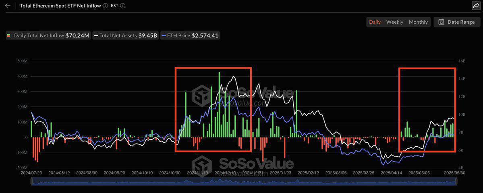Click the Total Ethereum Spot ETF Net Inflow title
Viewport: 483px width, 193px height.
pyautogui.click(x=60, y=6)
